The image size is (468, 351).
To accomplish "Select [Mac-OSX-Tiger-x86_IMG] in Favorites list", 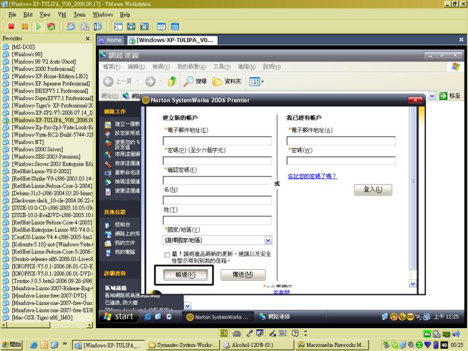I will click(x=42, y=318).
